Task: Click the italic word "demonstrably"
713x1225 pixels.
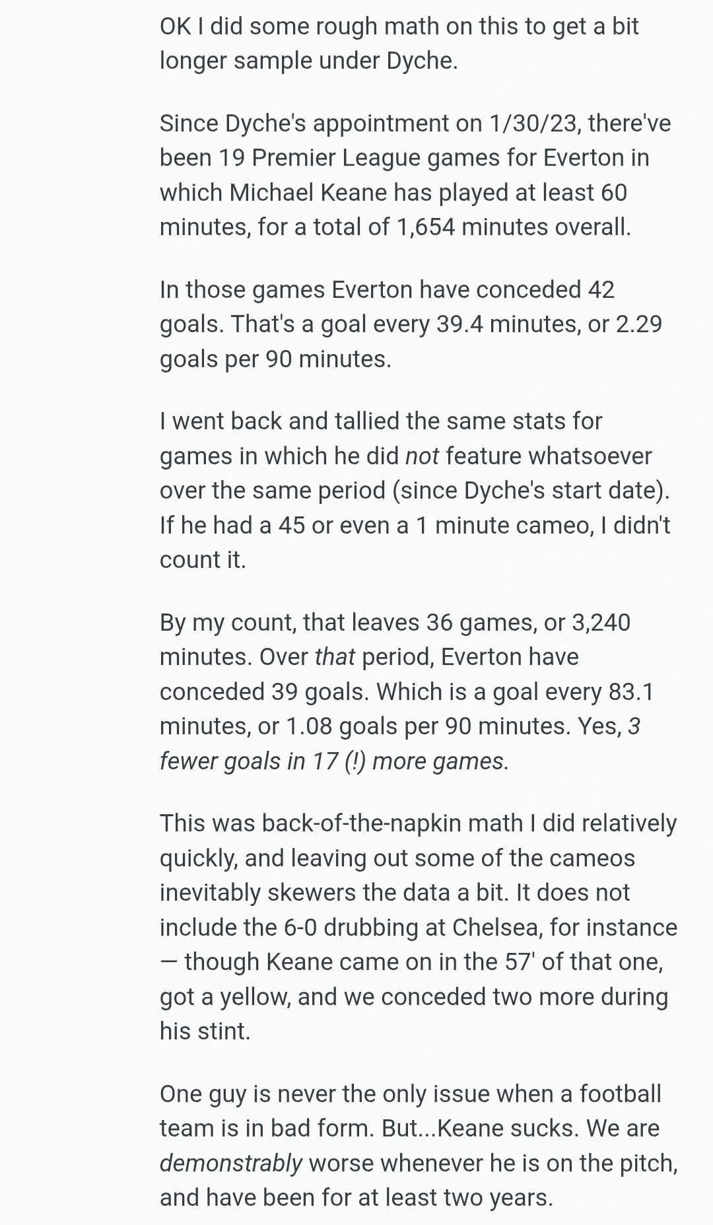Action: pos(231,1164)
